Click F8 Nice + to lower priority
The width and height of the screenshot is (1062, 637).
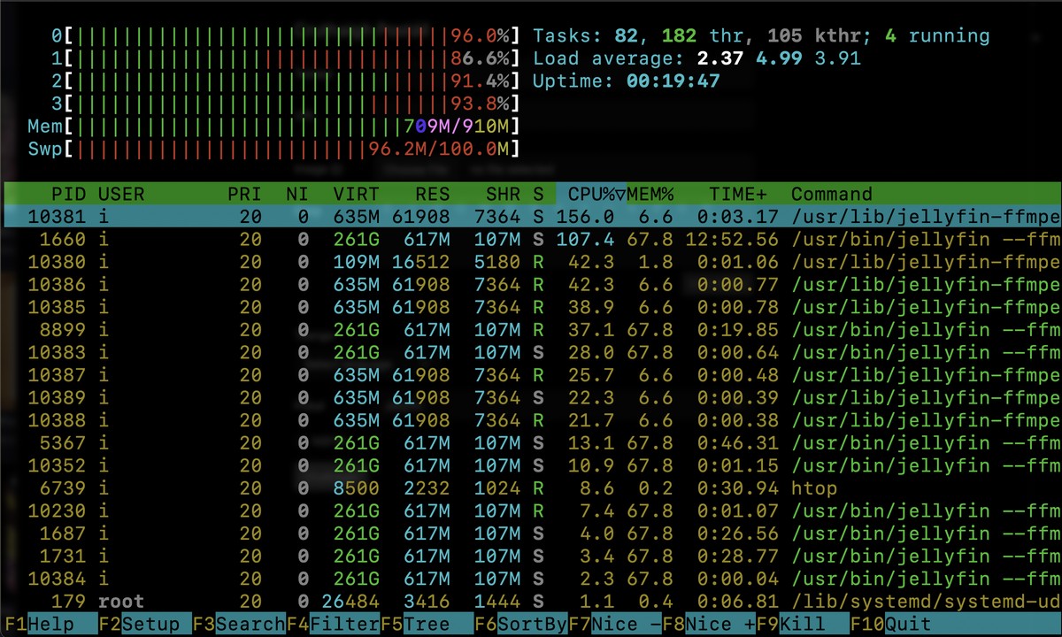point(709,625)
